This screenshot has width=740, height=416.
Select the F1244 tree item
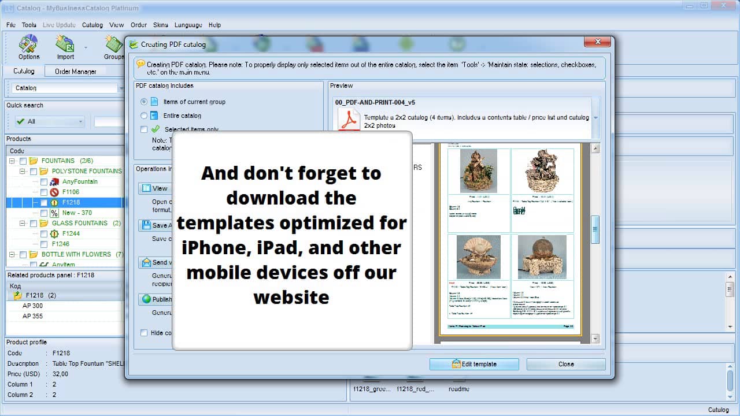coord(71,233)
